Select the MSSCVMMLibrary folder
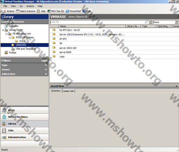 pyautogui.click(x=25, y=37)
